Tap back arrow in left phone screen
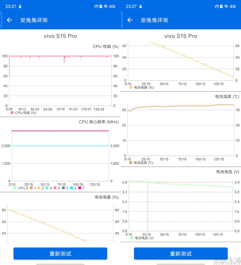 [9, 20]
